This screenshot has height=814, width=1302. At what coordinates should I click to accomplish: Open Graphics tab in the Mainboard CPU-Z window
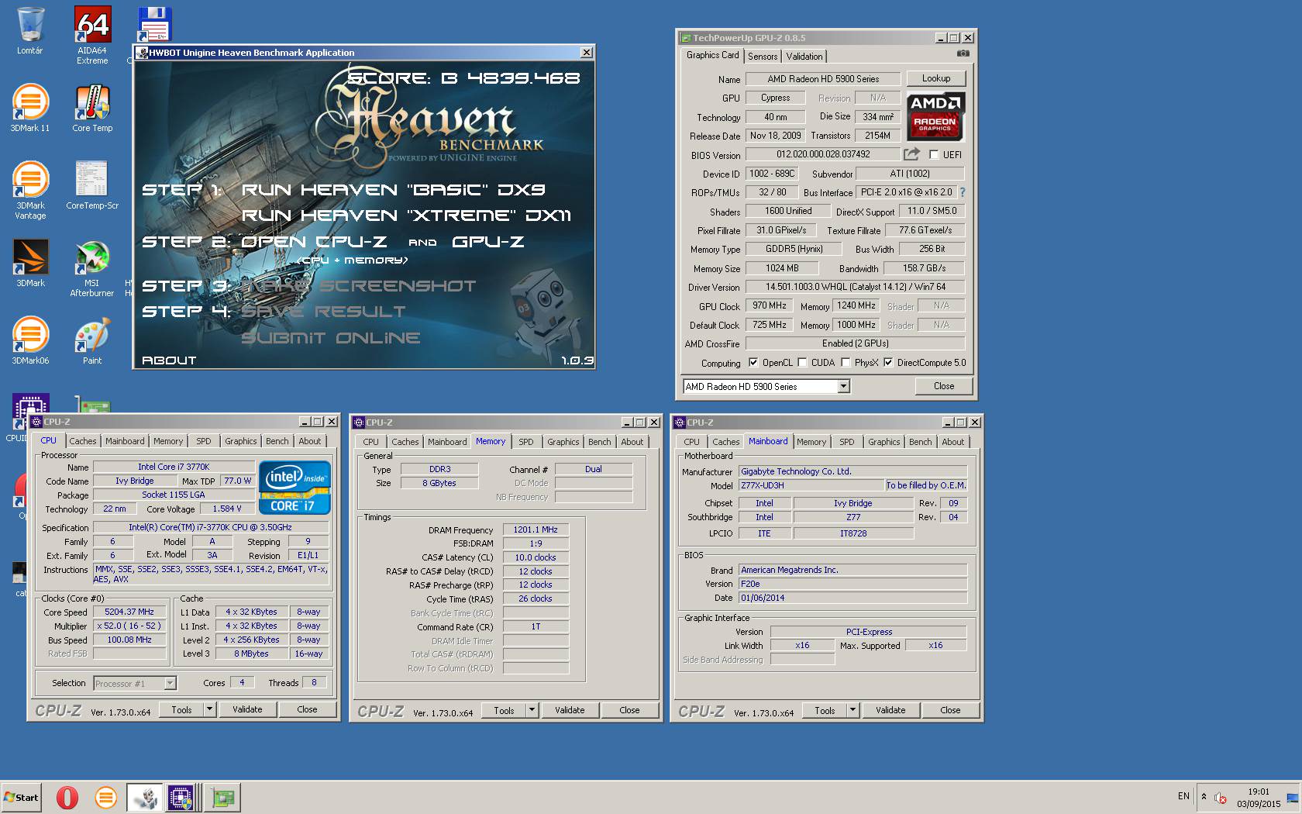coord(884,442)
